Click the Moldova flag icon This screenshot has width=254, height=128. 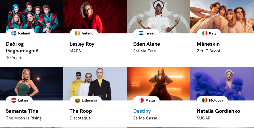204,100
